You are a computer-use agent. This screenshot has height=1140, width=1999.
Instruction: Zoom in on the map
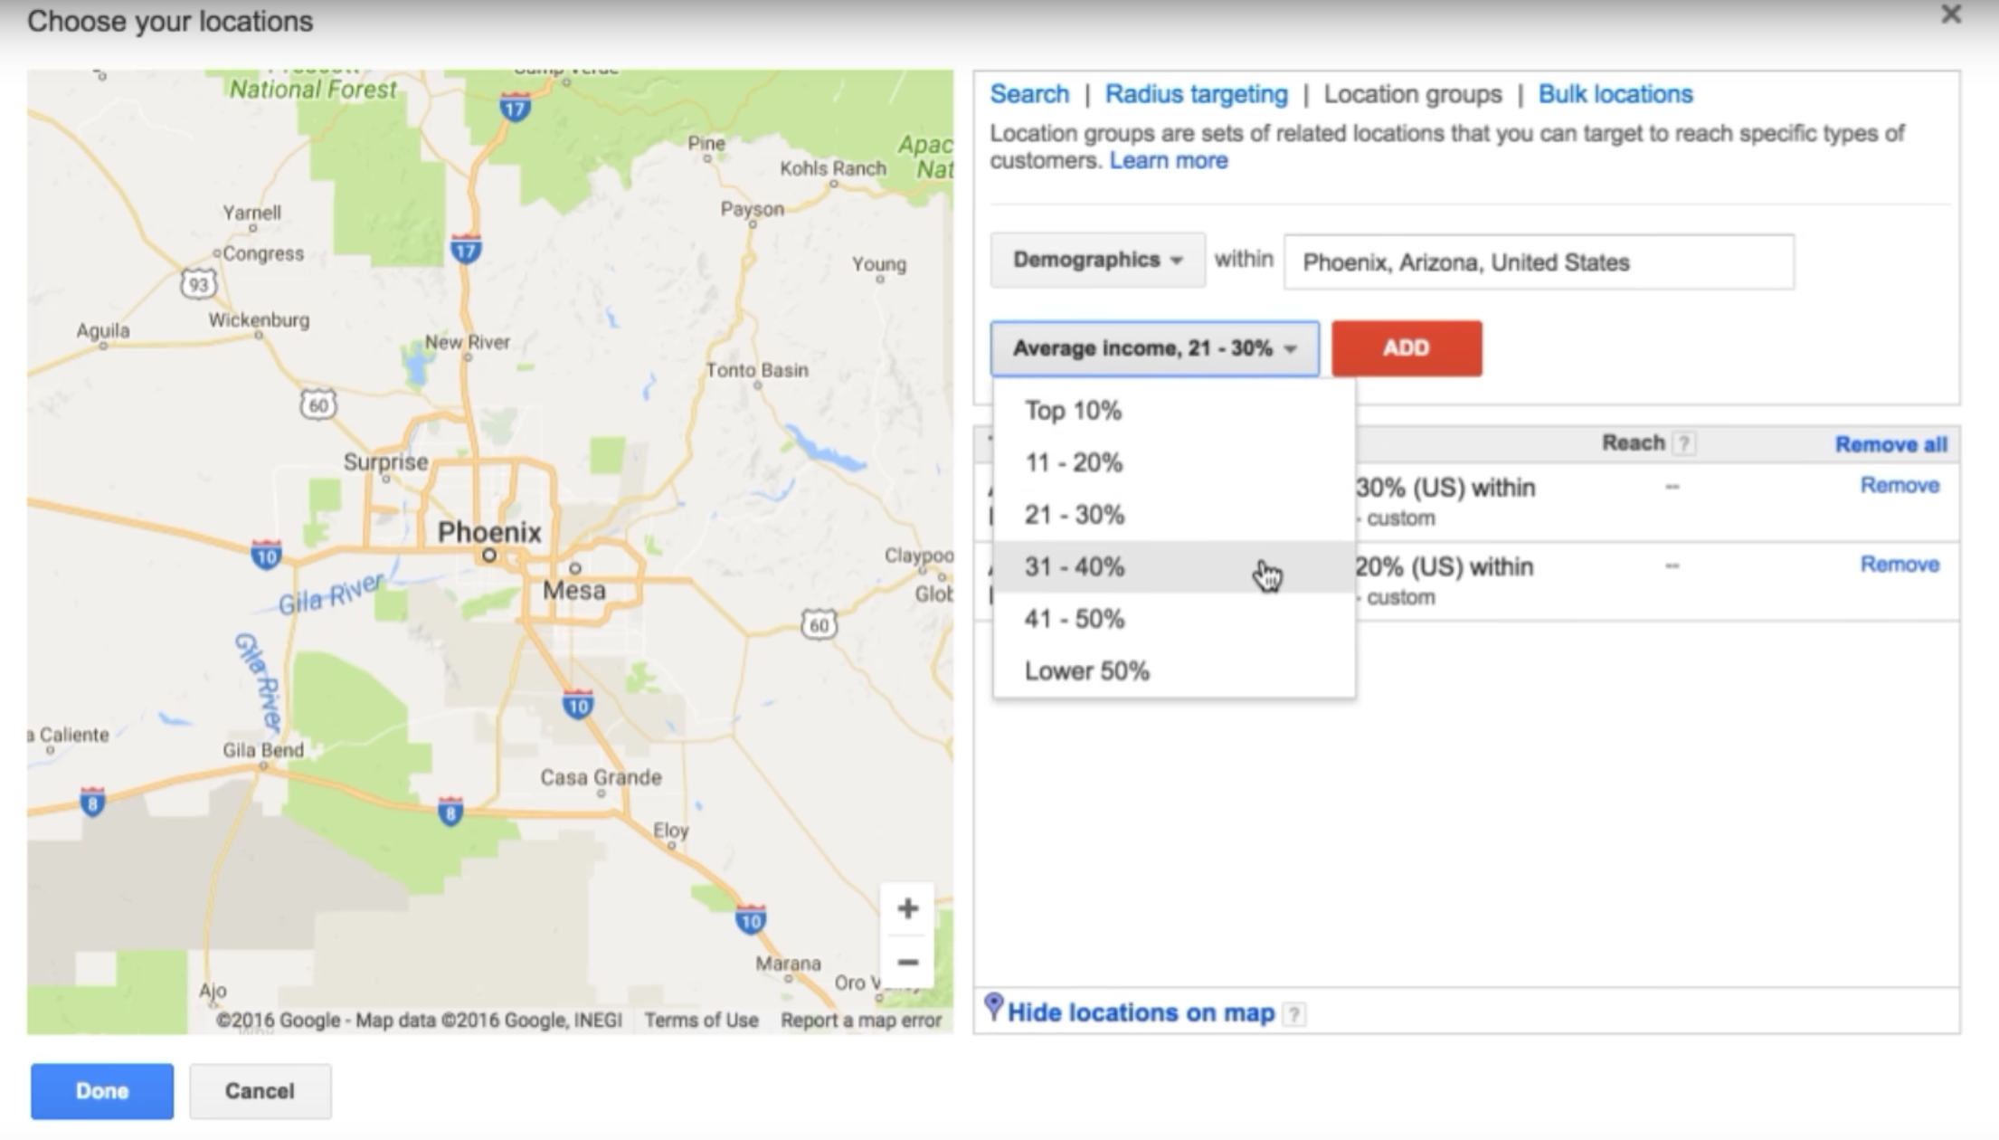pyautogui.click(x=907, y=908)
